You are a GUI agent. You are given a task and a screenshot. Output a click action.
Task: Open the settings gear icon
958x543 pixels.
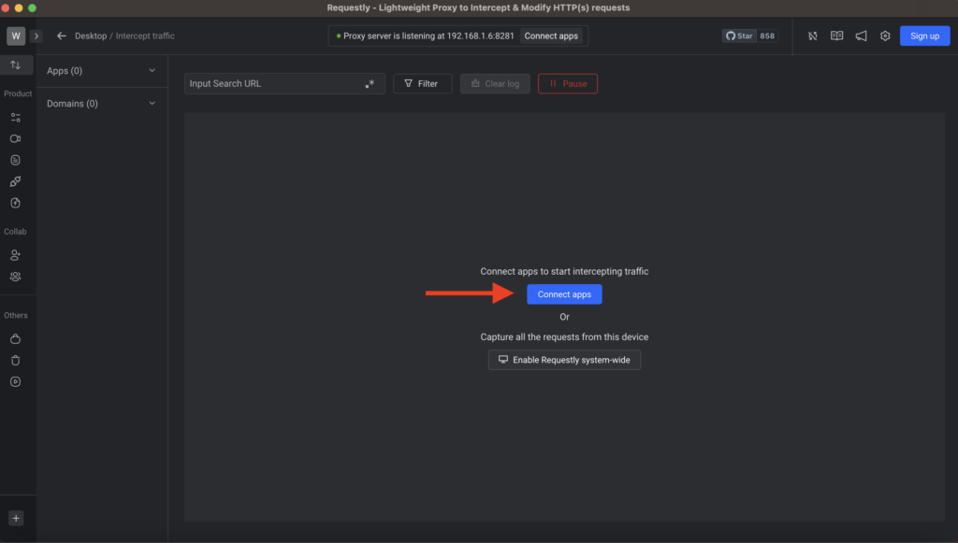click(x=885, y=36)
